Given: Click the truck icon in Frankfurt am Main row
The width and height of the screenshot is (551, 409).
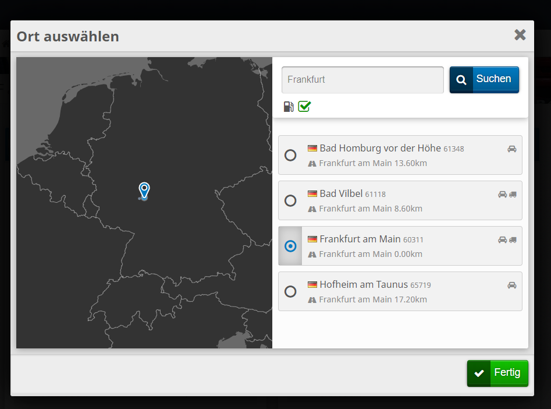Looking at the screenshot, I should pyautogui.click(x=513, y=239).
